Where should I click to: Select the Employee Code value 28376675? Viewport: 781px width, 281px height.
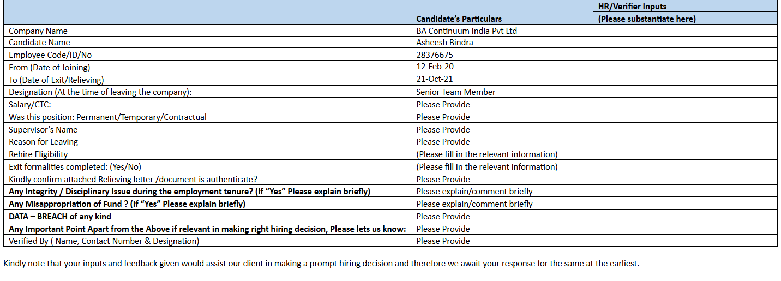(435, 55)
